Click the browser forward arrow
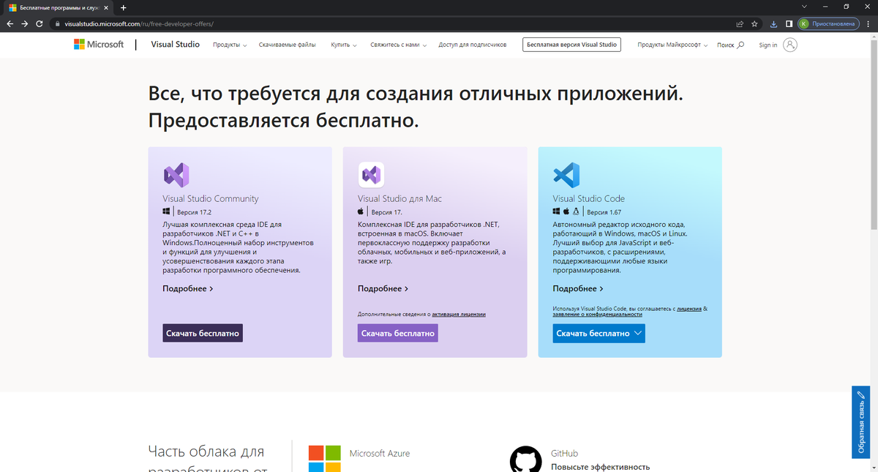The height and width of the screenshot is (472, 878). (x=25, y=23)
